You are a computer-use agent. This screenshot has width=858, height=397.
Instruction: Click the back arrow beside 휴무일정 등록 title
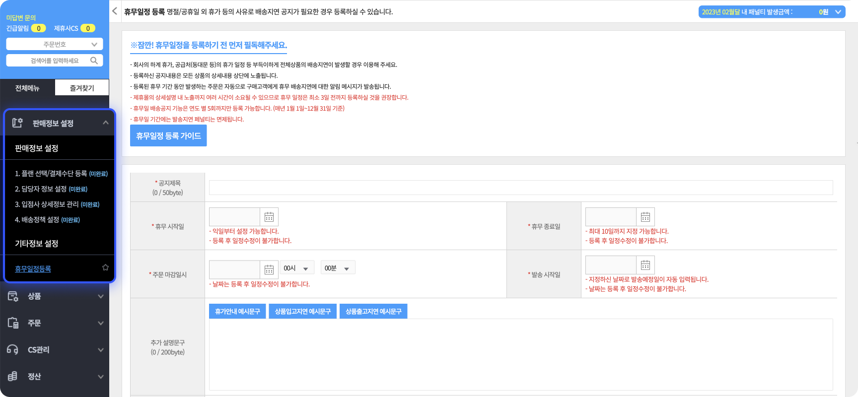(x=115, y=11)
